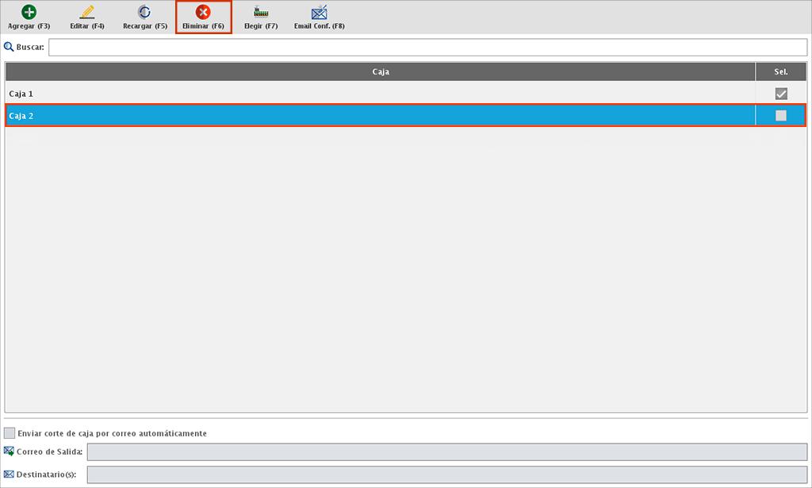This screenshot has width=812, height=488.
Task: Click the Agregar (F3) green plus icon
Action: 29,12
